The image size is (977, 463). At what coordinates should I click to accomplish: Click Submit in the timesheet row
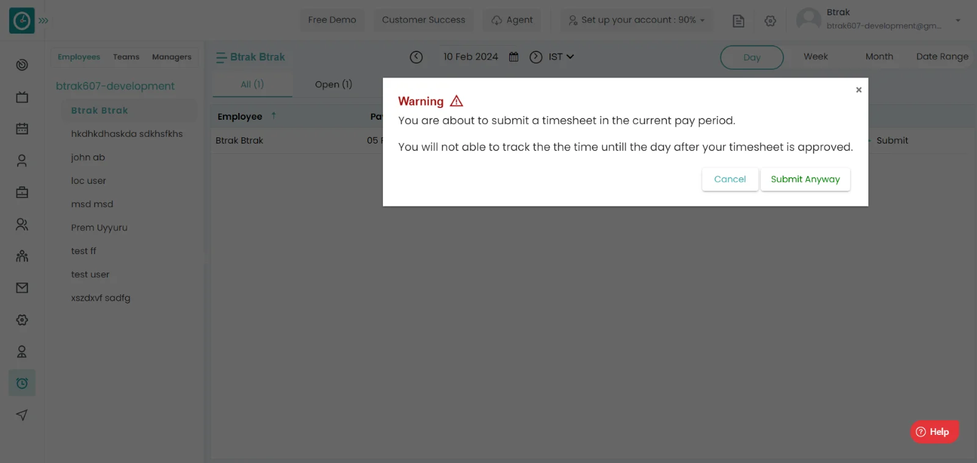(x=892, y=140)
